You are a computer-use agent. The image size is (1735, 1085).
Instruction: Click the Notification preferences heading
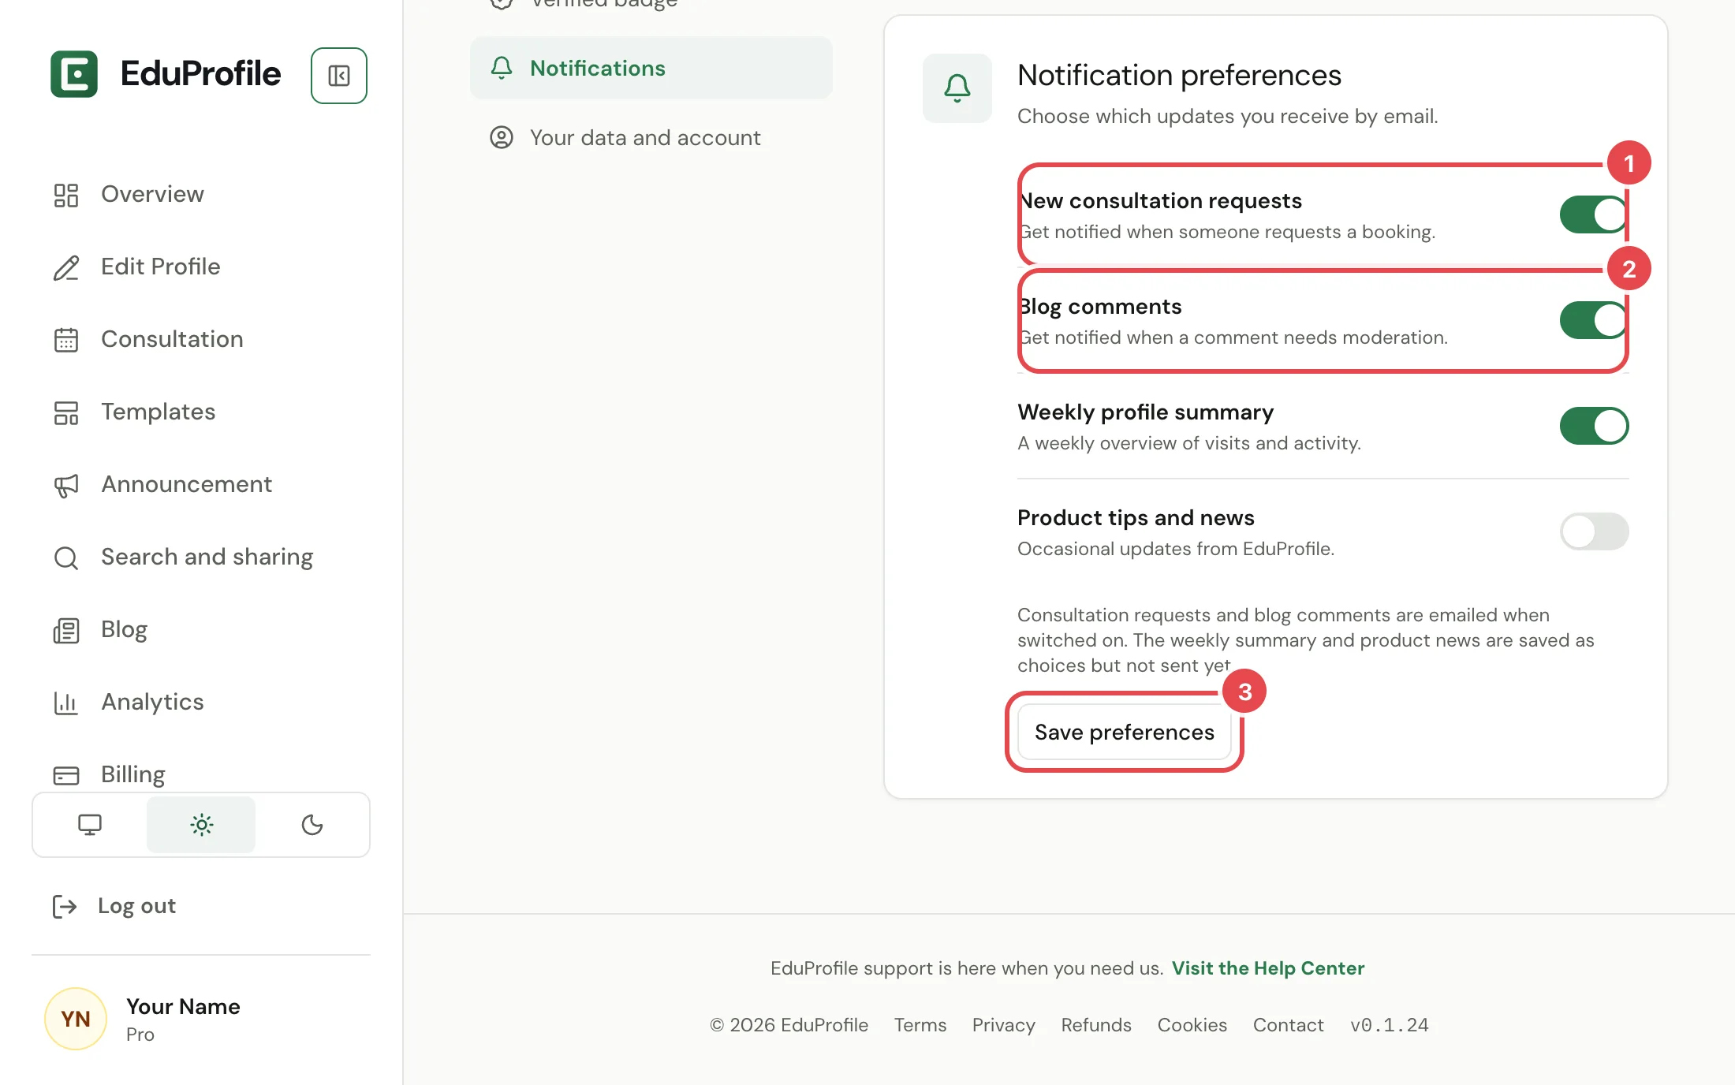(1179, 76)
